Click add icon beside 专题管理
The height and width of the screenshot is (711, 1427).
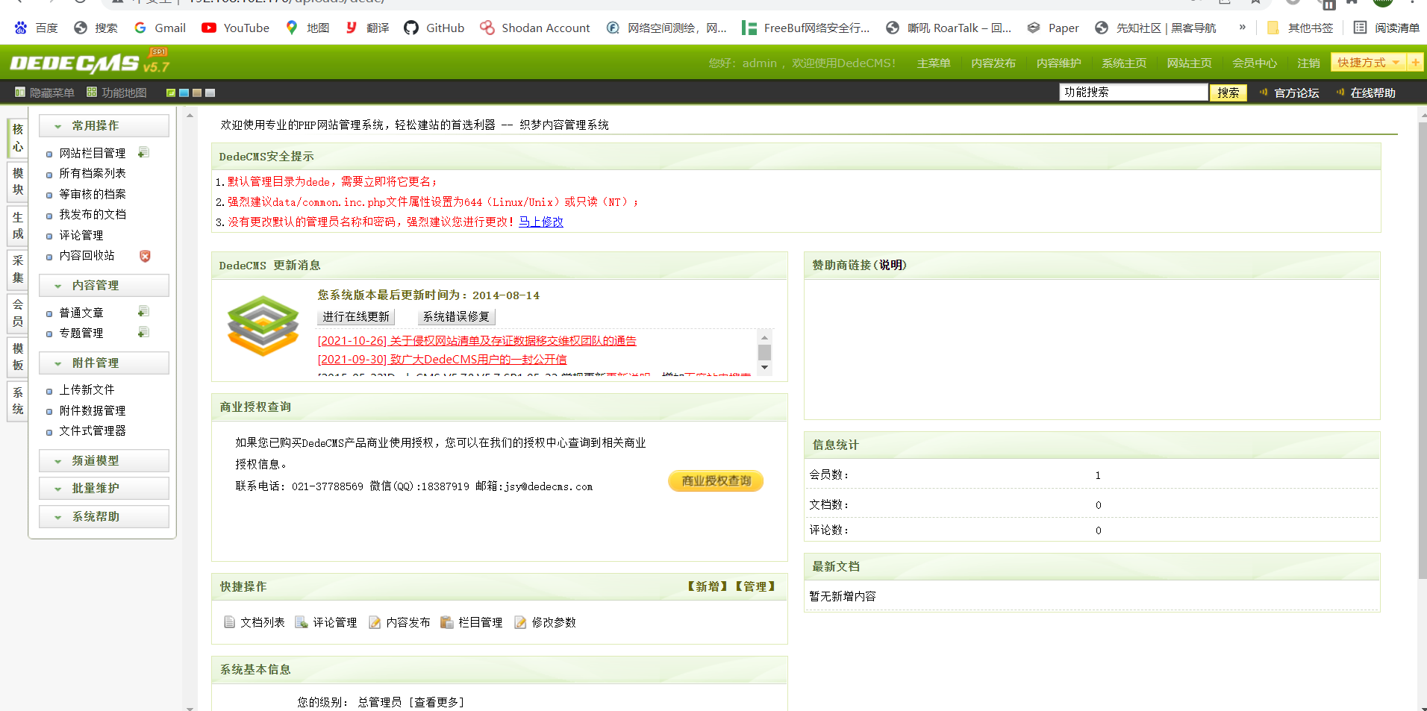(144, 333)
